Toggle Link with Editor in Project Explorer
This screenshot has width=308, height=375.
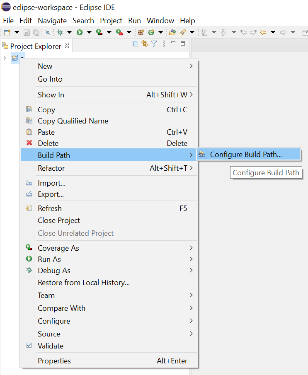point(145,44)
